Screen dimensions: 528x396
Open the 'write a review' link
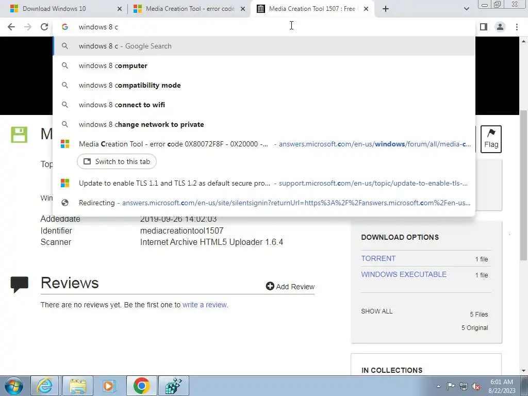(x=204, y=305)
